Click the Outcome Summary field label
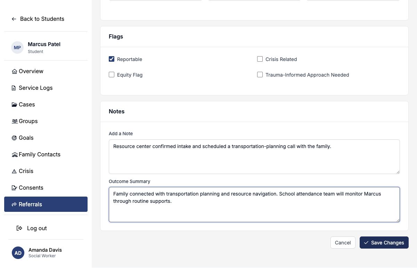Image resolution: width=417 pixels, height=268 pixels. point(129,182)
